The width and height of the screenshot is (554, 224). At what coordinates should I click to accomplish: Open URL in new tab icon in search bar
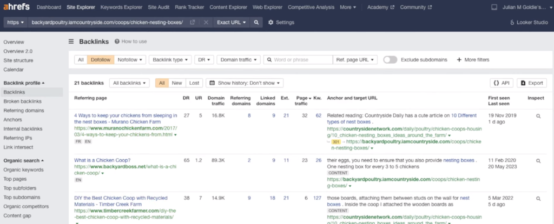coord(193,22)
